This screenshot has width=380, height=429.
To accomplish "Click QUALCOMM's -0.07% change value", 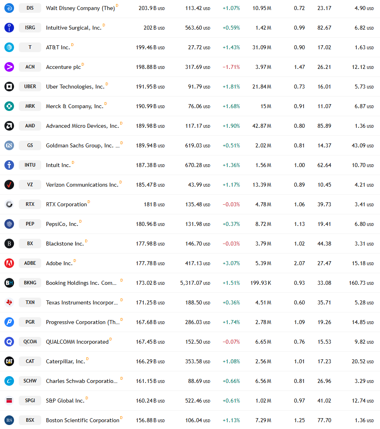I will click(x=231, y=342).
